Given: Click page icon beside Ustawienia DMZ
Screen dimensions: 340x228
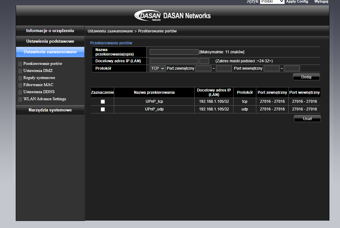Looking at the screenshot, I should 20,71.
